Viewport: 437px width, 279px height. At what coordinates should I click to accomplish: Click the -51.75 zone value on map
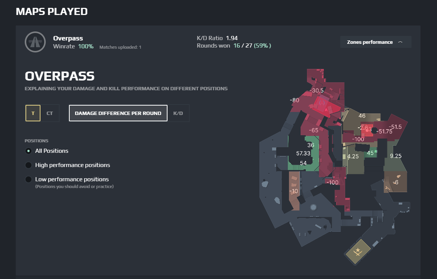coord(385,131)
